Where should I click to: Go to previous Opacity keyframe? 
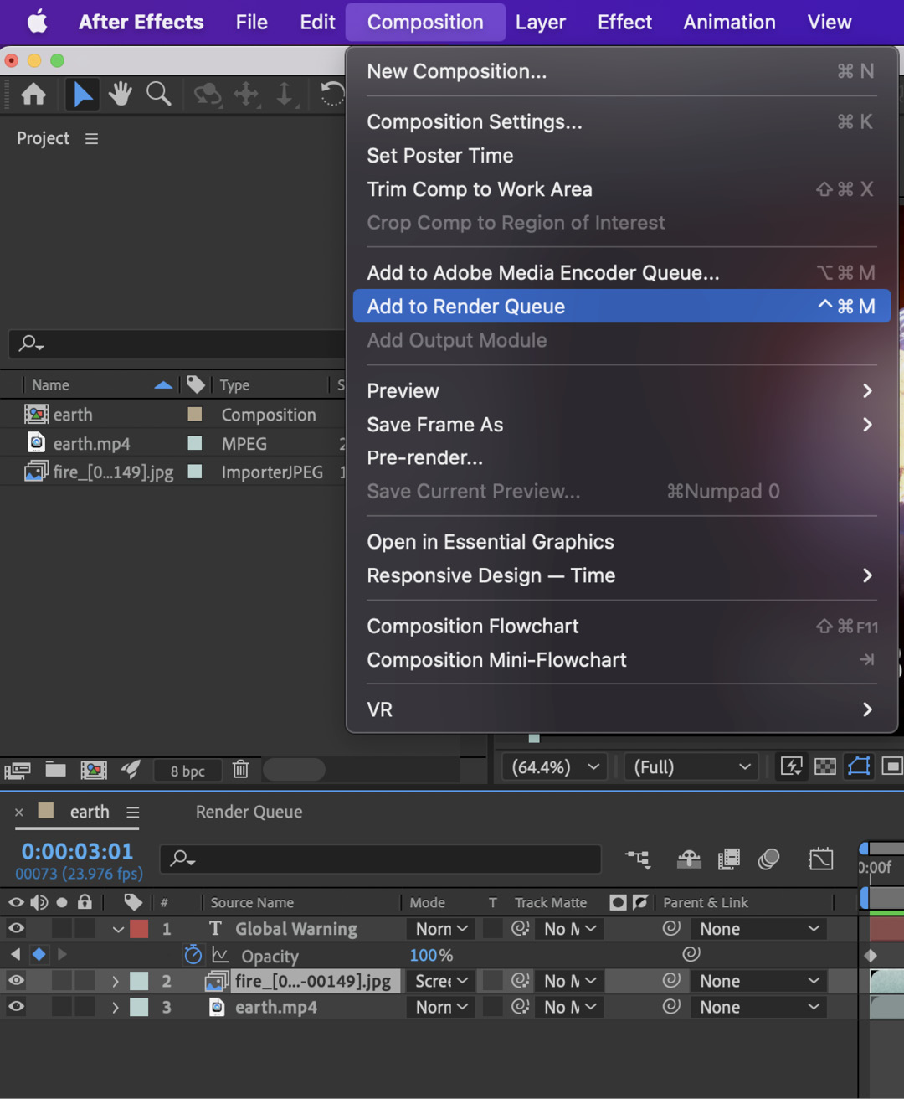15,954
